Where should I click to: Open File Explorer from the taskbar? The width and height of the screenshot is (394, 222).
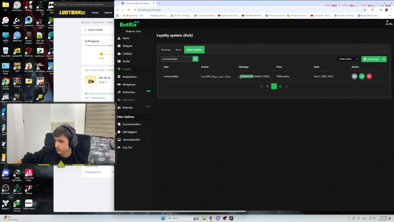pyautogui.click(x=204, y=218)
